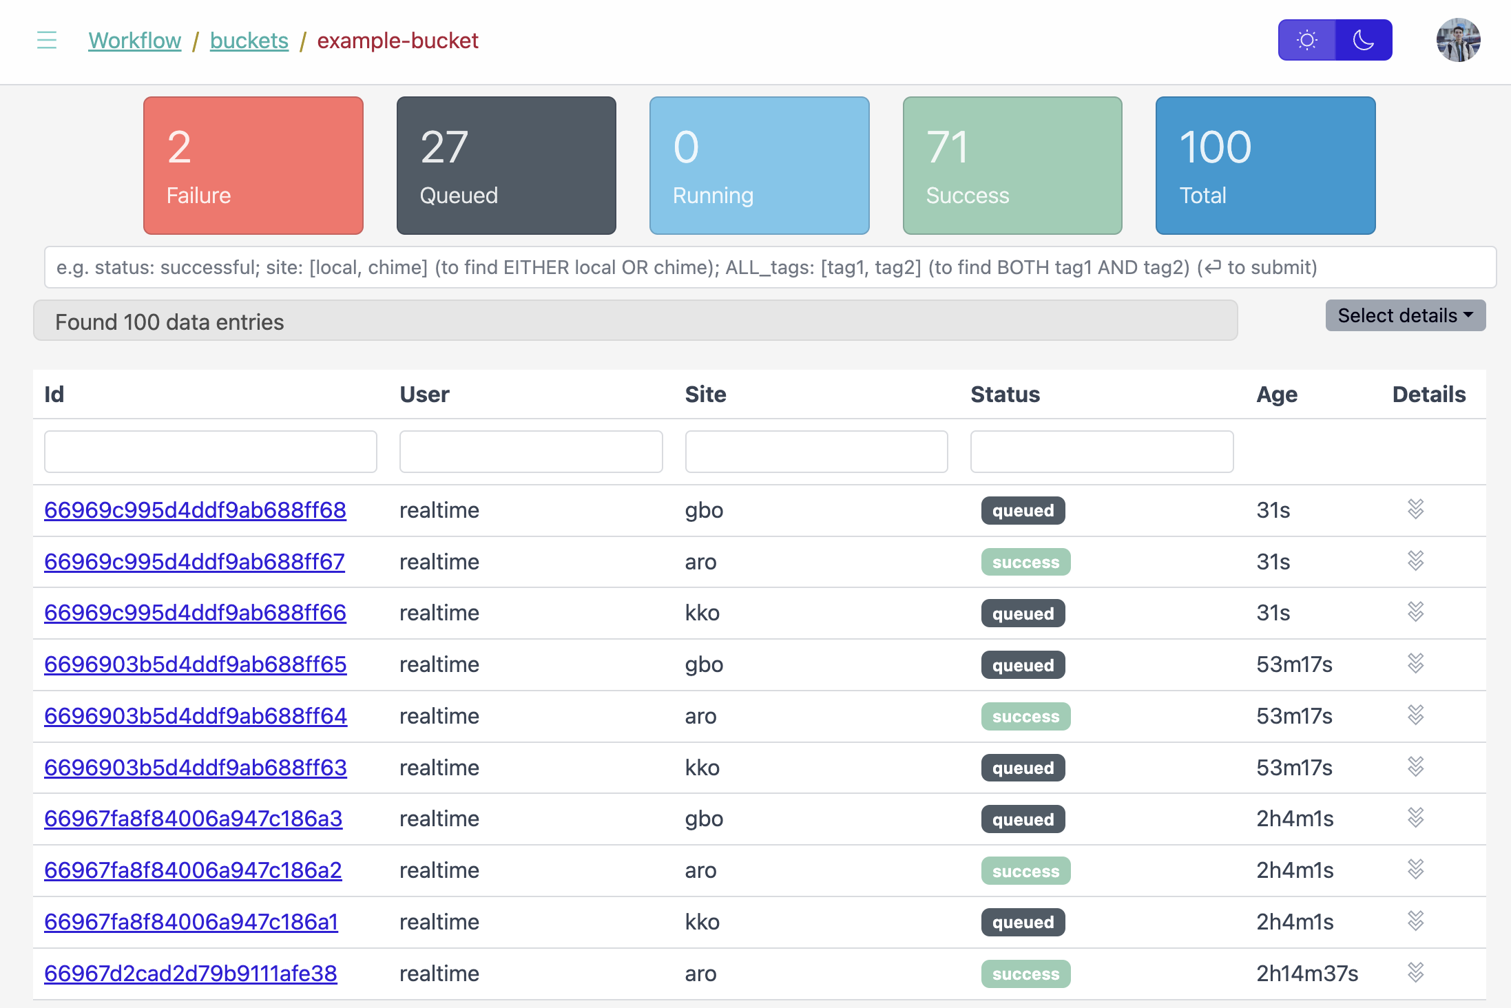
Task: Click age value 2h14m37s
Action: 1306,974
